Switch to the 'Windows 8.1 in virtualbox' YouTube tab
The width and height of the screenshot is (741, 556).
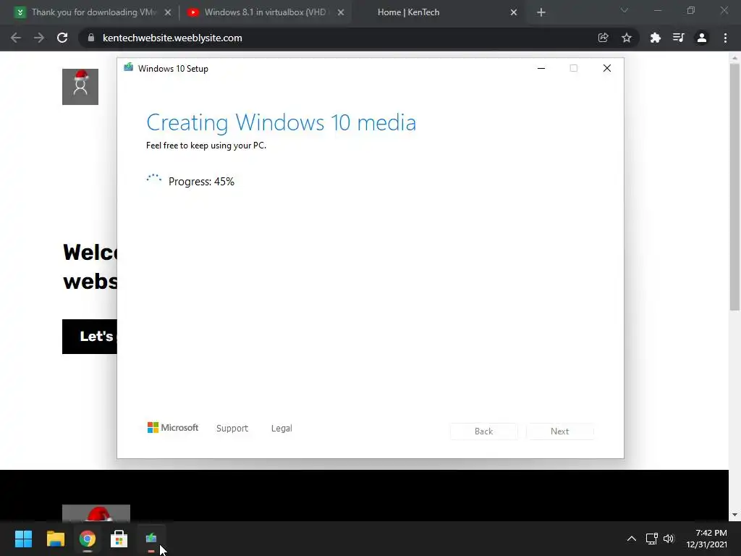pos(265,12)
